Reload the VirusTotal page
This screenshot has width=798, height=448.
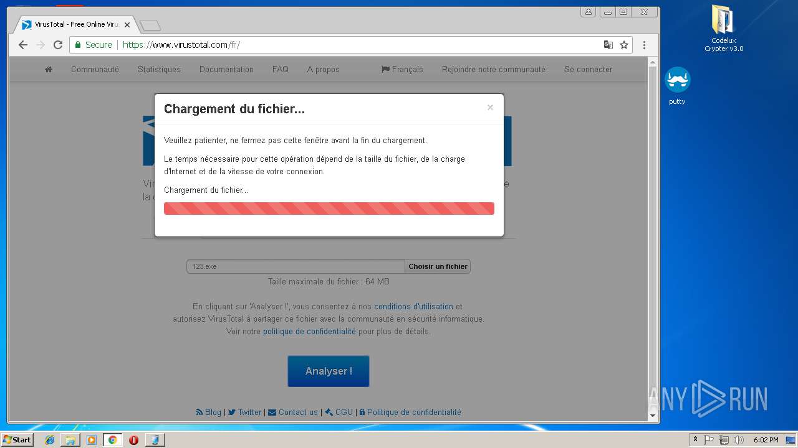pyautogui.click(x=58, y=45)
